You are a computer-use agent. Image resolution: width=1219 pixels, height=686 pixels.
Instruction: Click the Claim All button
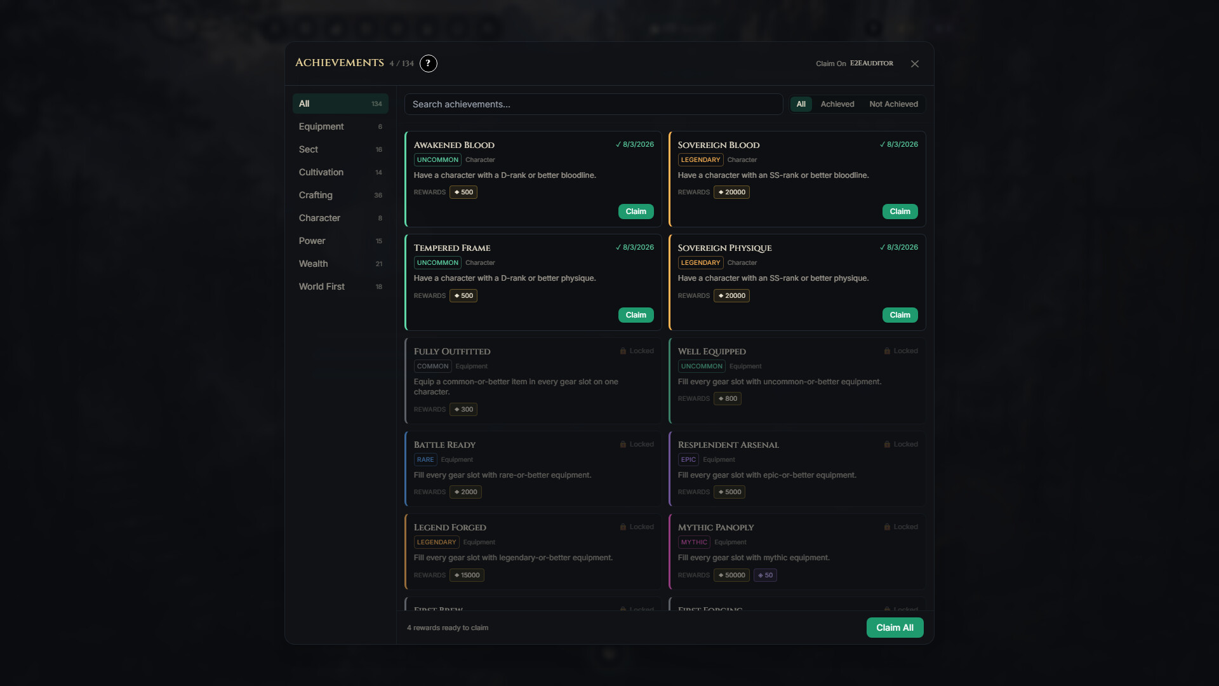click(895, 628)
